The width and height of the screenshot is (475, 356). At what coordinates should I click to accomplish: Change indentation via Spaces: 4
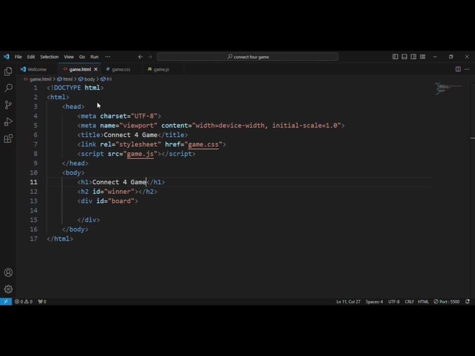[x=374, y=302]
